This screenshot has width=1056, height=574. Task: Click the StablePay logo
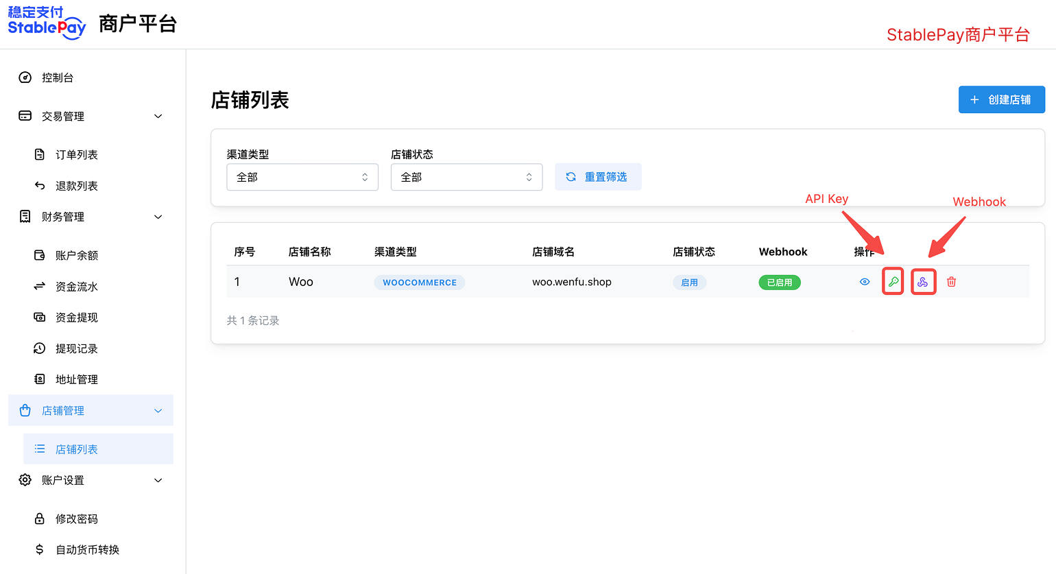[x=46, y=23]
